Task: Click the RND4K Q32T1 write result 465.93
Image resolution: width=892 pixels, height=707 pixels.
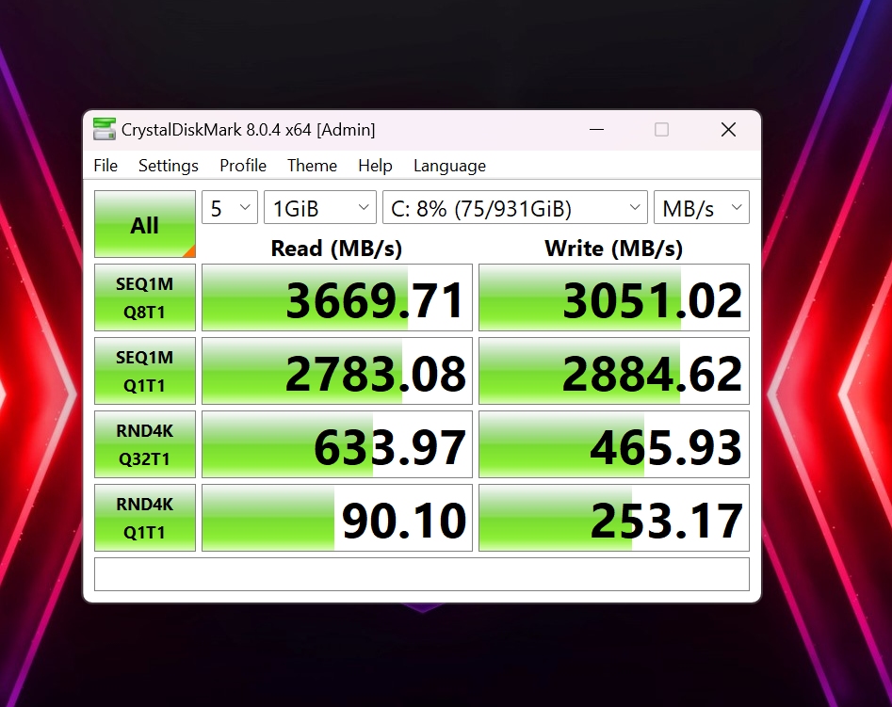Action: pos(614,444)
